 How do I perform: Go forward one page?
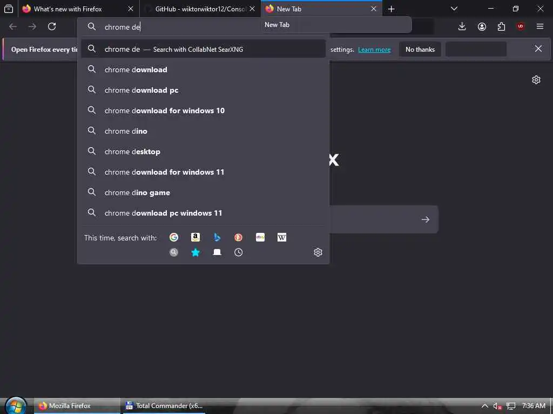[x=32, y=26]
